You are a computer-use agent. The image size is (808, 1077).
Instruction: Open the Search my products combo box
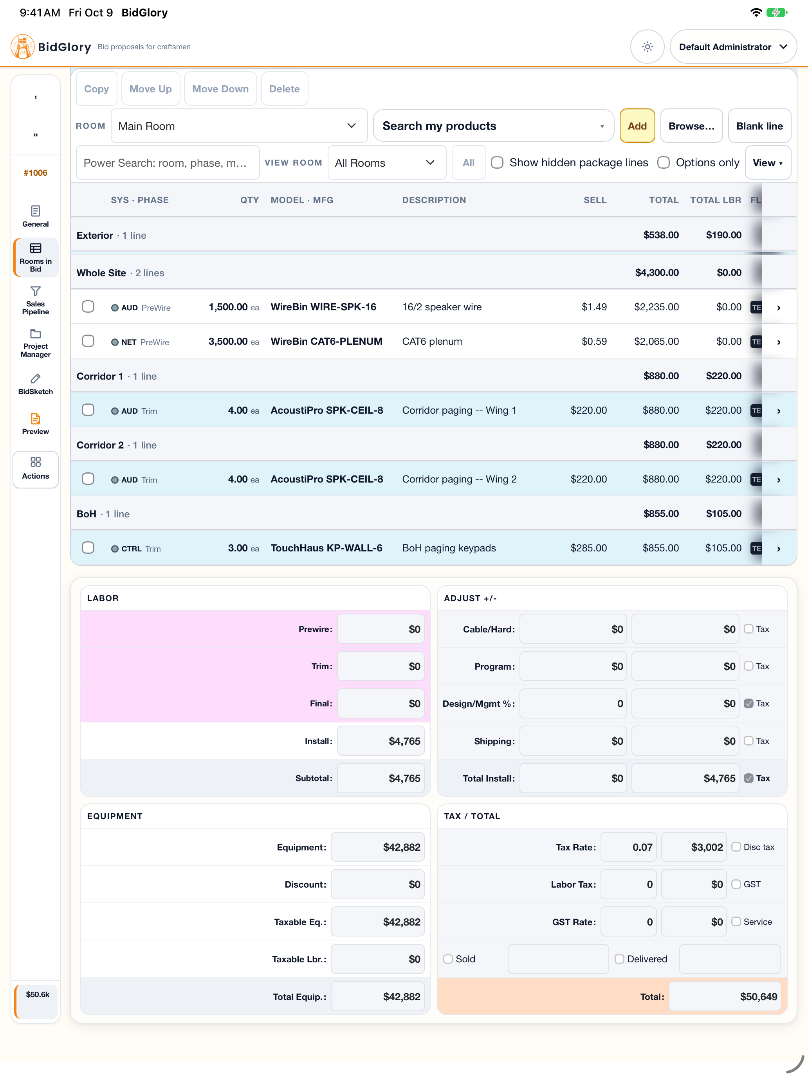pos(493,126)
